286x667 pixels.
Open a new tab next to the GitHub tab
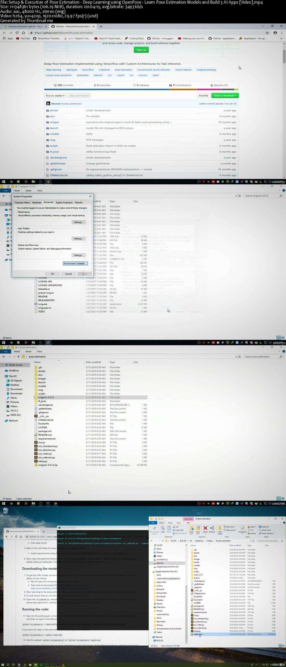coord(101,27)
